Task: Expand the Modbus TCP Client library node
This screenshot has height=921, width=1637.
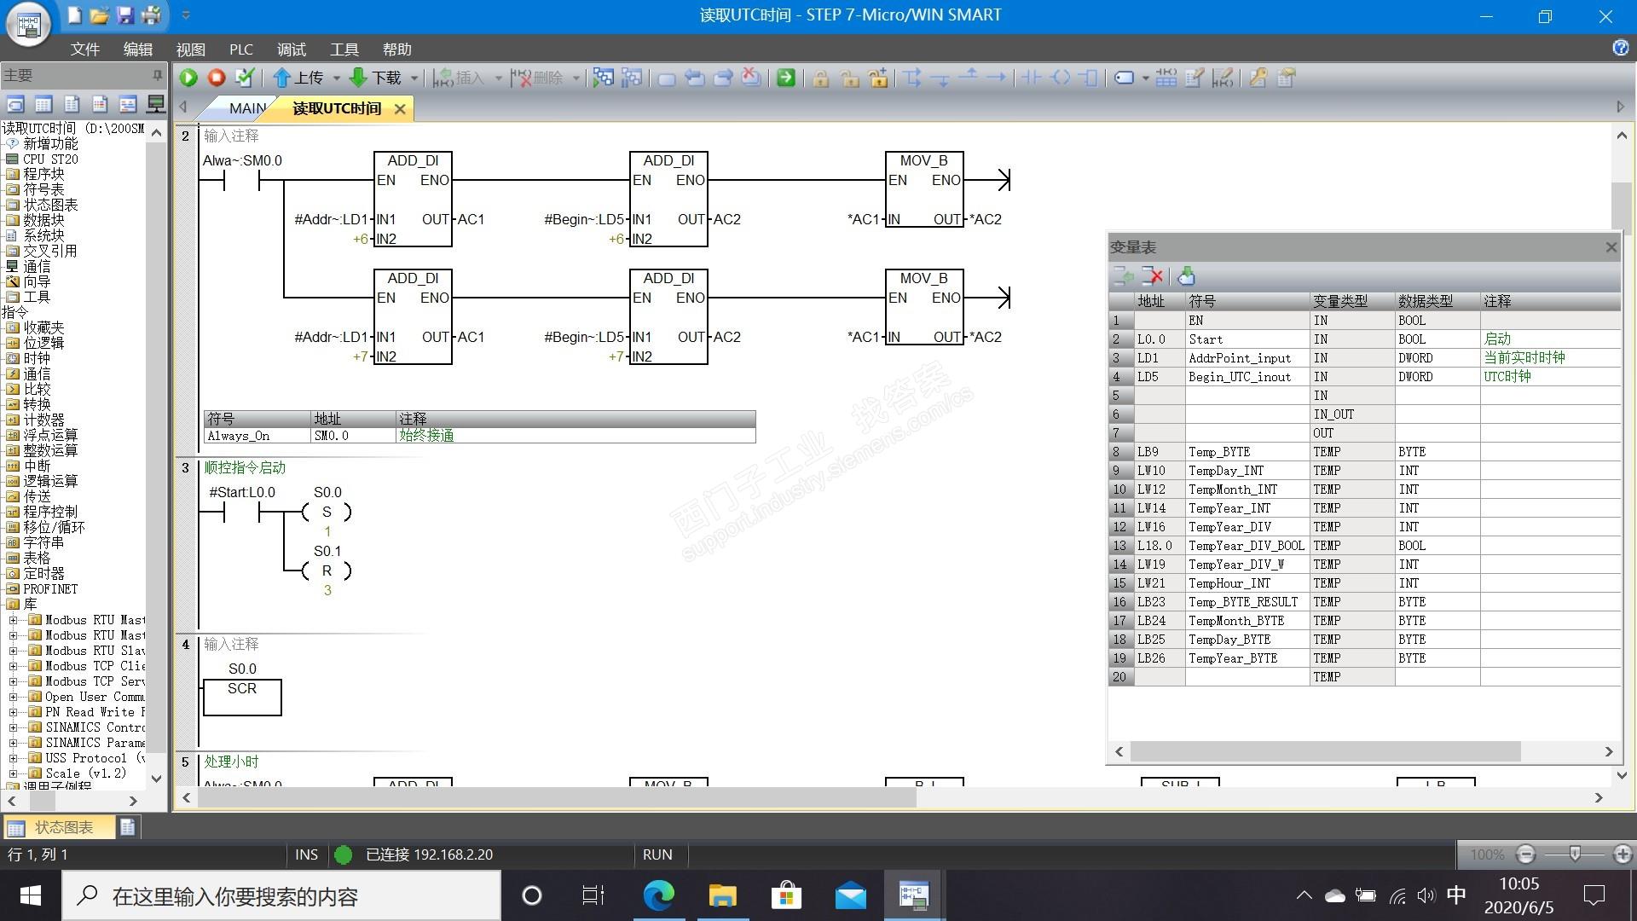Action: pyautogui.click(x=13, y=666)
